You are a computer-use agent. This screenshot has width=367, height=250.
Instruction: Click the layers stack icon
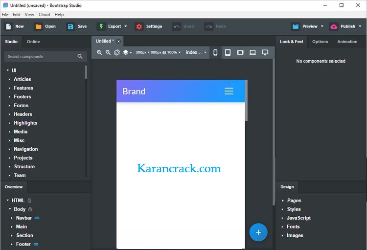[126, 52]
